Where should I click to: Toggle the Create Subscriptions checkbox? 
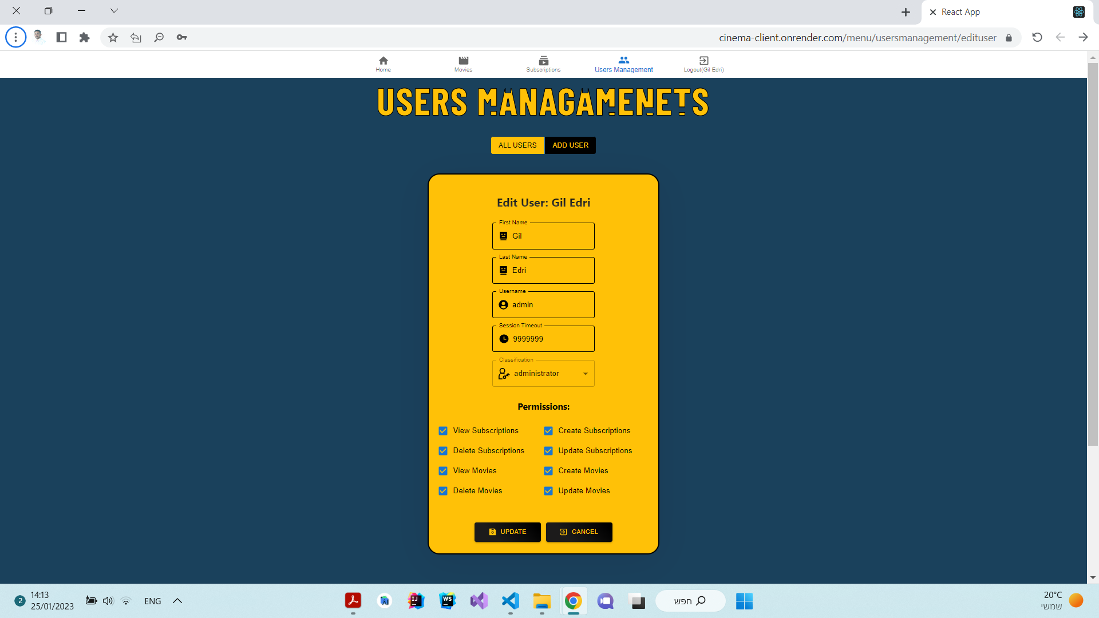(x=548, y=431)
